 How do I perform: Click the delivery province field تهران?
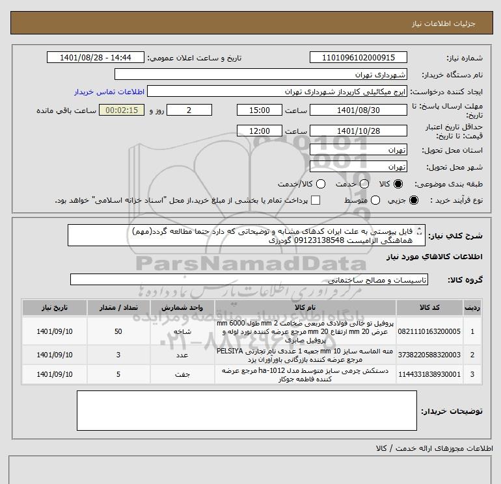pyautogui.click(x=358, y=149)
